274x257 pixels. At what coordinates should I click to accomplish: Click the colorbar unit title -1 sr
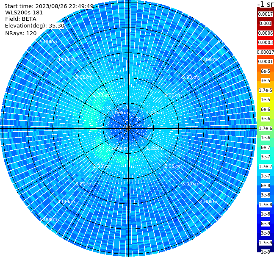266,4
